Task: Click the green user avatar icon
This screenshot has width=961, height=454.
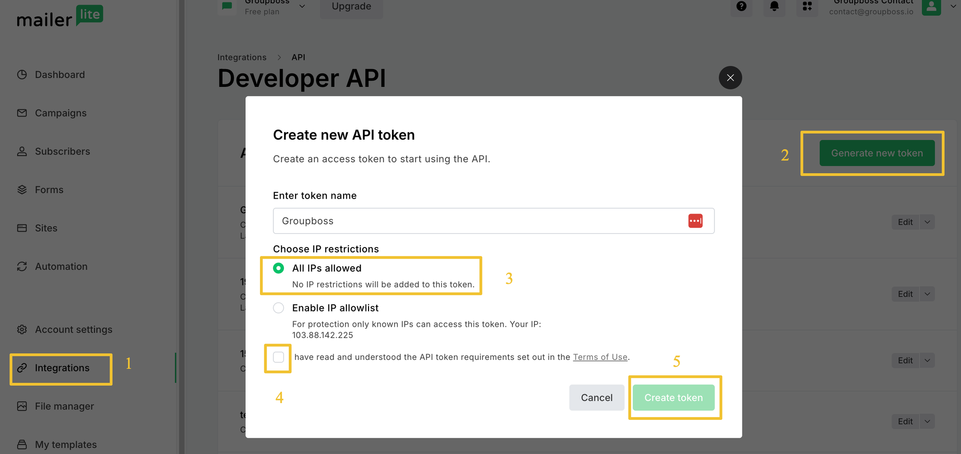Action: coord(931,7)
